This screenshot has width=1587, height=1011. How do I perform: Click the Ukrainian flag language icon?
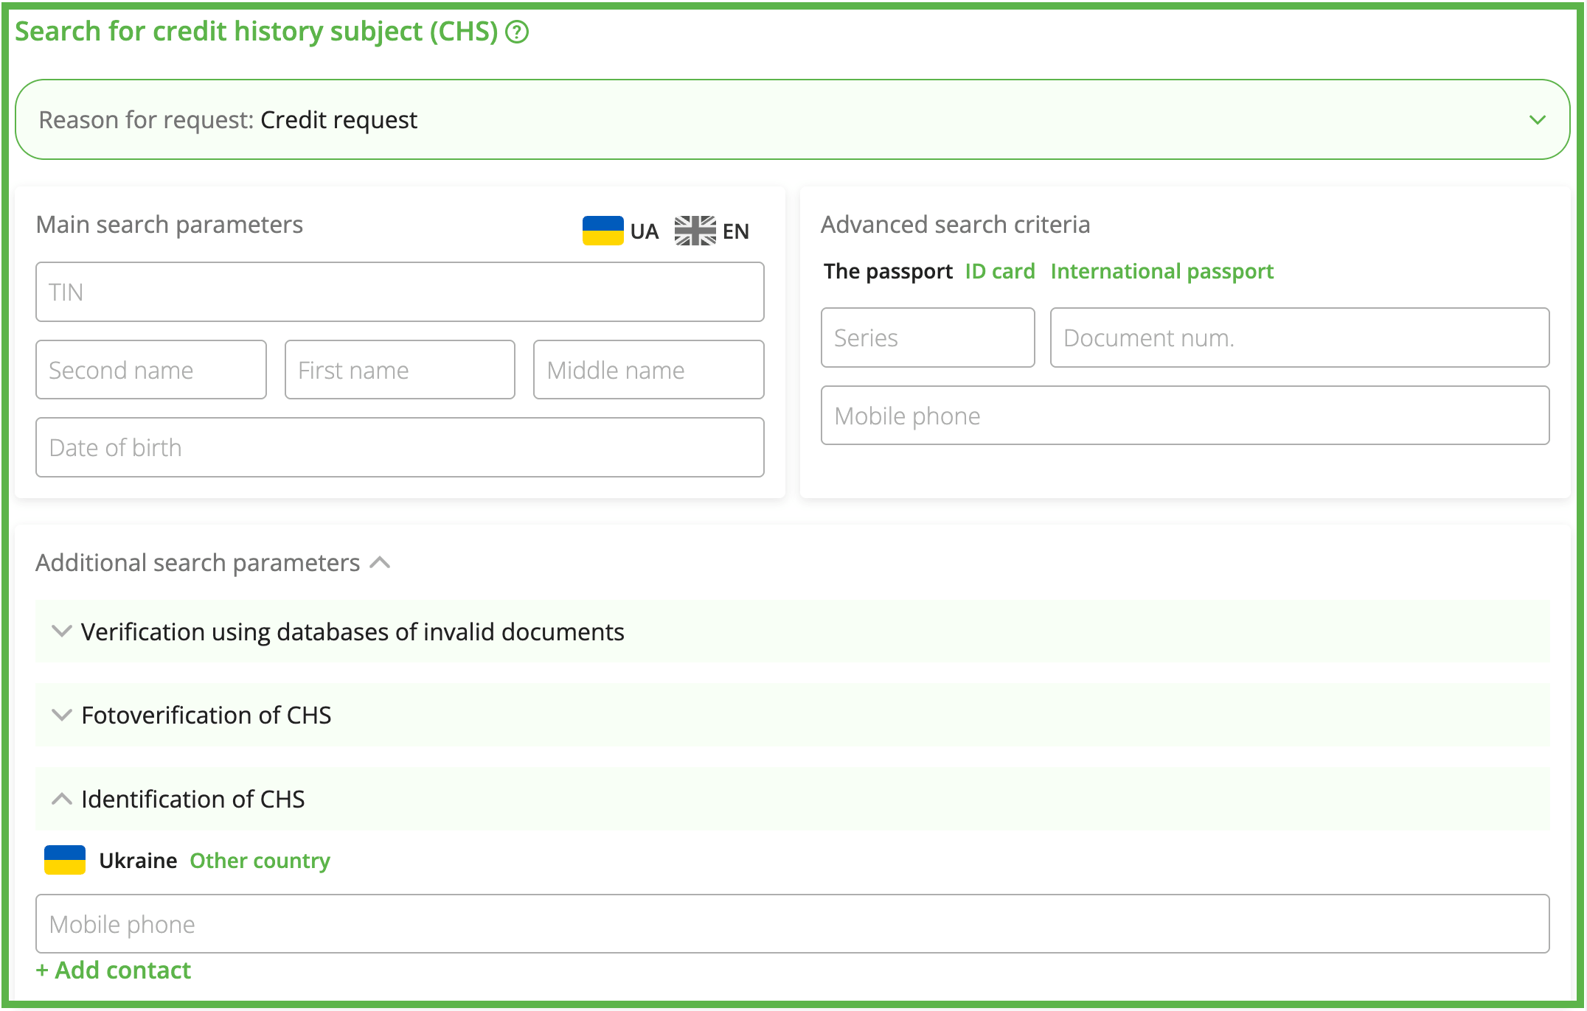coord(602,231)
